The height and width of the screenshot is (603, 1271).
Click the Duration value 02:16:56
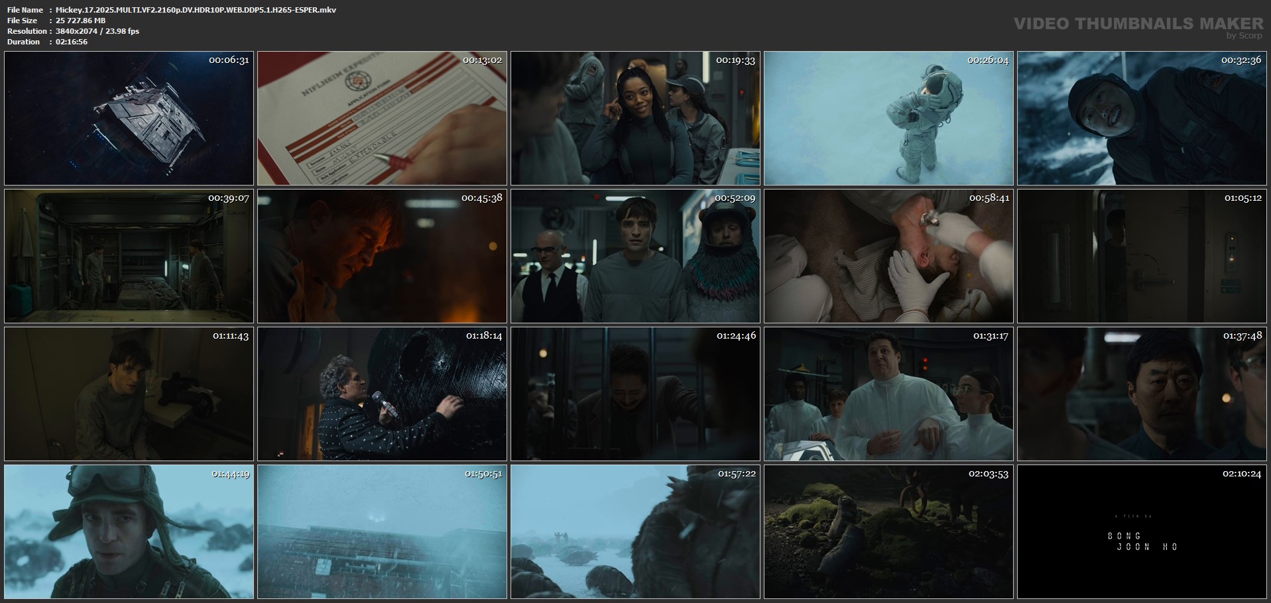72,42
